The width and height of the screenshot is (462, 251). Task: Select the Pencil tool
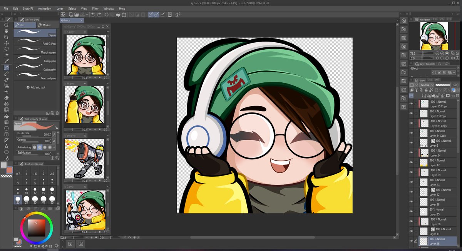coord(7,74)
